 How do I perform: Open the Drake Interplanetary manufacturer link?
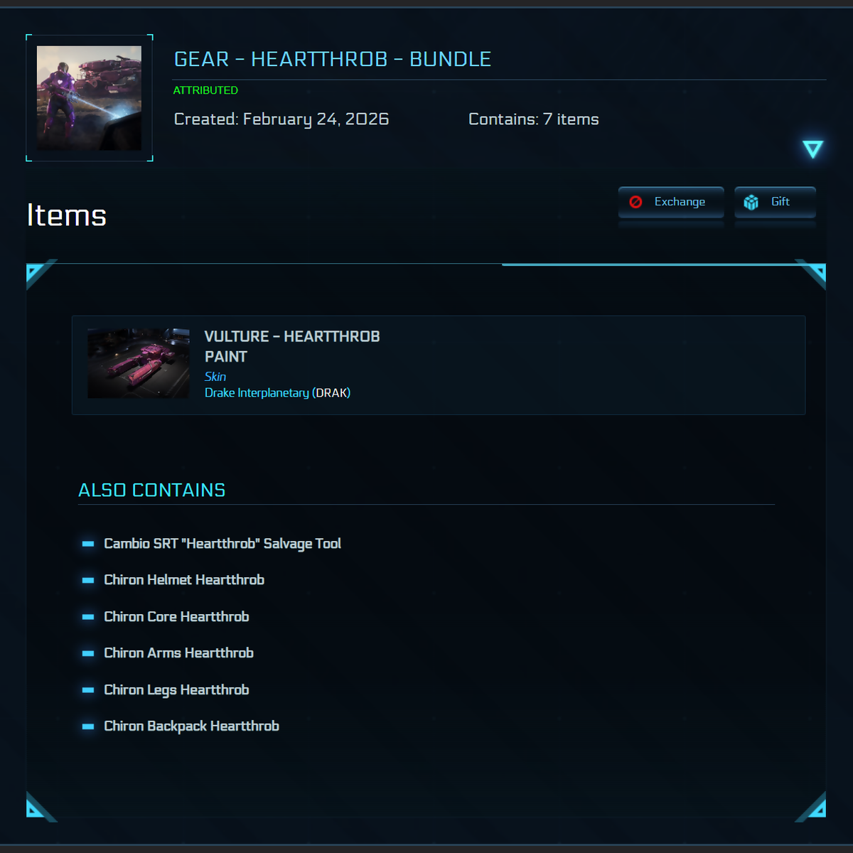click(x=257, y=392)
